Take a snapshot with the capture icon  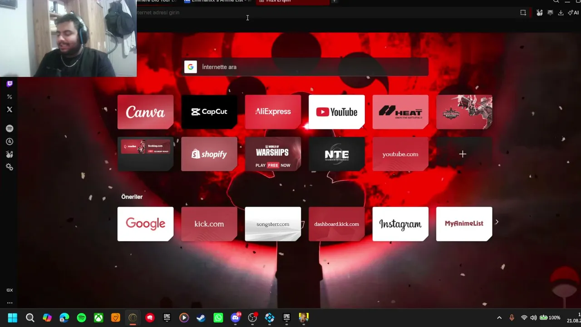click(x=523, y=13)
